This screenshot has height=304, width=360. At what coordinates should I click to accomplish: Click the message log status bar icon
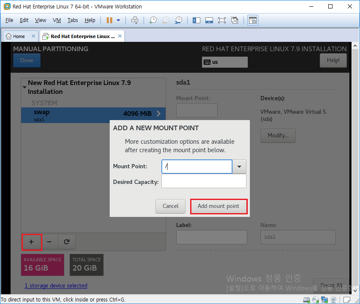347,300
